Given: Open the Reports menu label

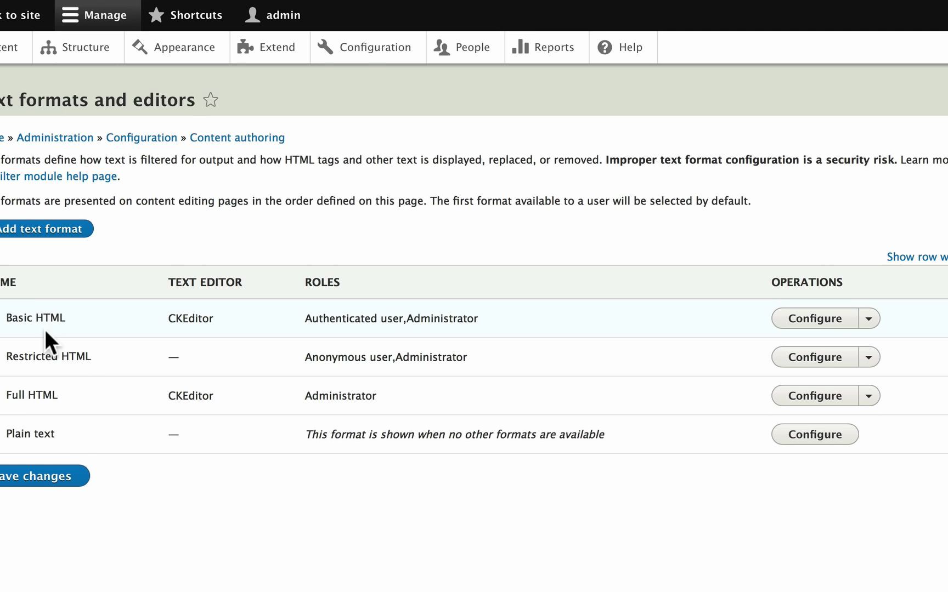Looking at the screenshot, I should pos(554,48).
